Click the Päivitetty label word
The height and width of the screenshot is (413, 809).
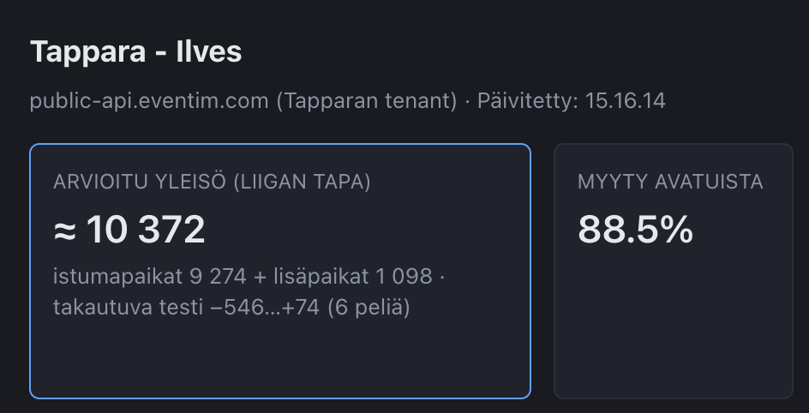[527, 101]
